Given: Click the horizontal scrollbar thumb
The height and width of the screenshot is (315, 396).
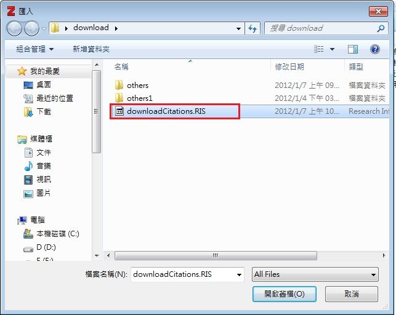Looking at the screenshot, I should 216,255.
